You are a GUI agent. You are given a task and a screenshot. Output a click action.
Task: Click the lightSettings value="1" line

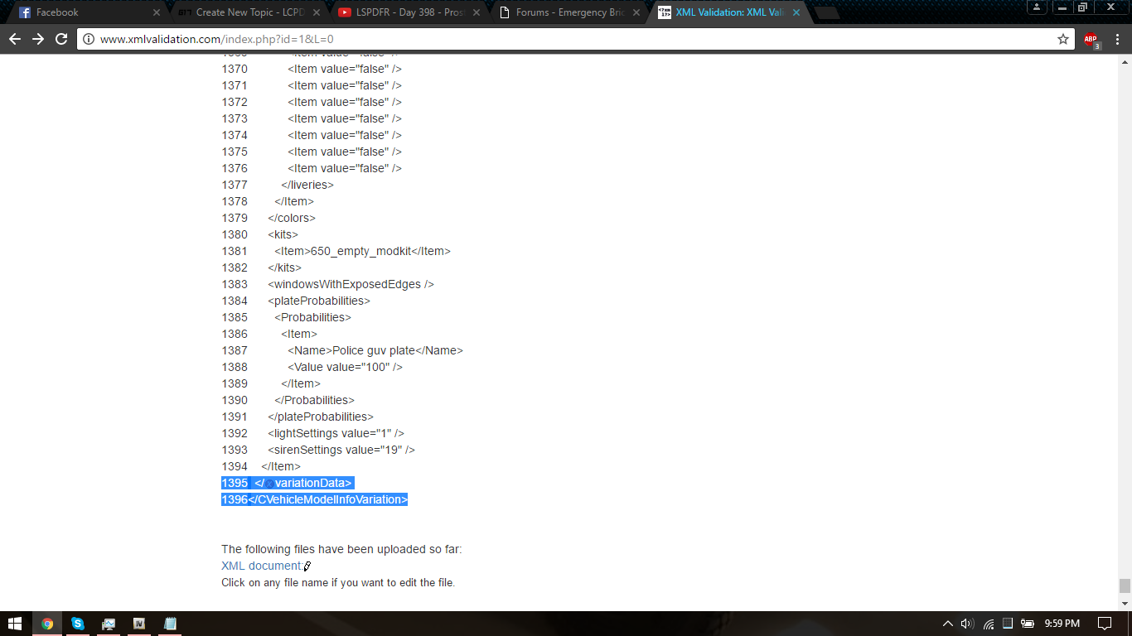pos(336,433)
